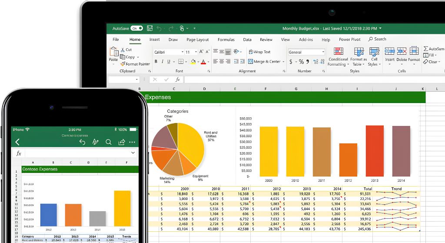Screen dimensions: 445x243
Task: Click the Merge & Center button
Action: pyautogui.click(x=265, y=61)
